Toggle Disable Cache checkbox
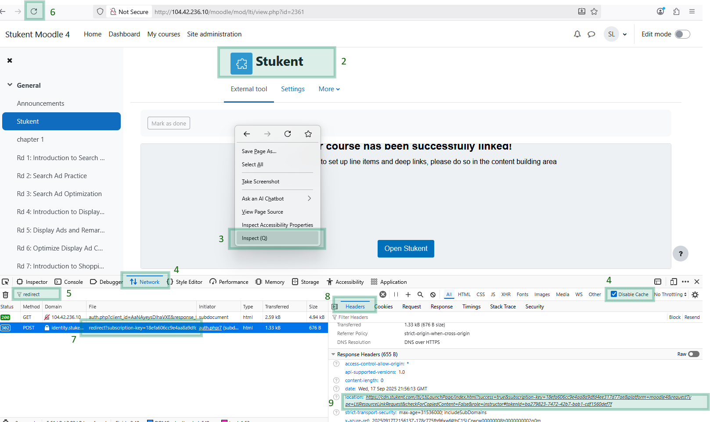Screen dimensions: 710x422 614,294
